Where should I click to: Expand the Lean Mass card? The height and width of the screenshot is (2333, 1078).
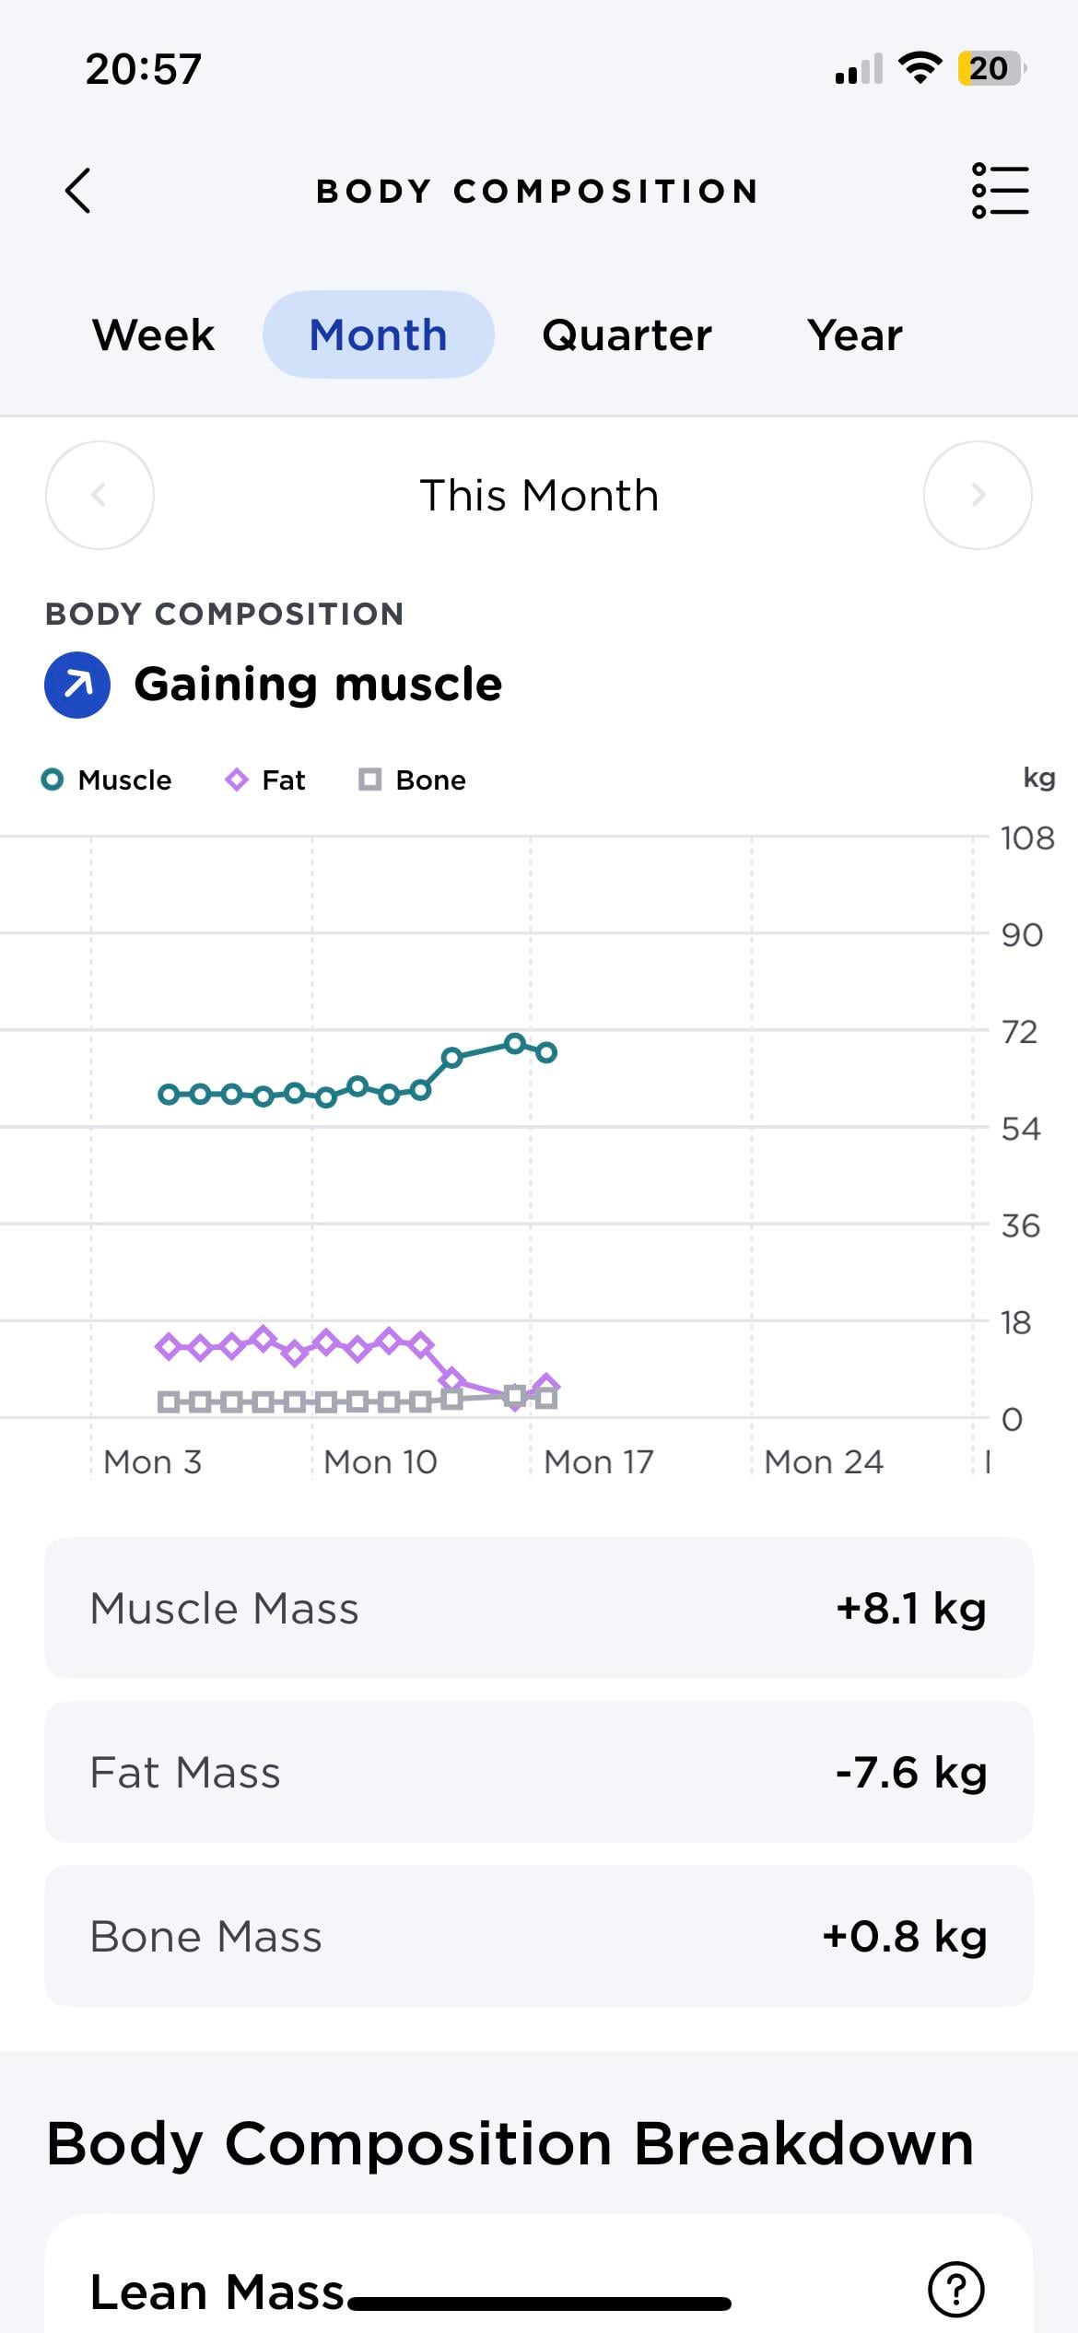(x=539, y=2274)
